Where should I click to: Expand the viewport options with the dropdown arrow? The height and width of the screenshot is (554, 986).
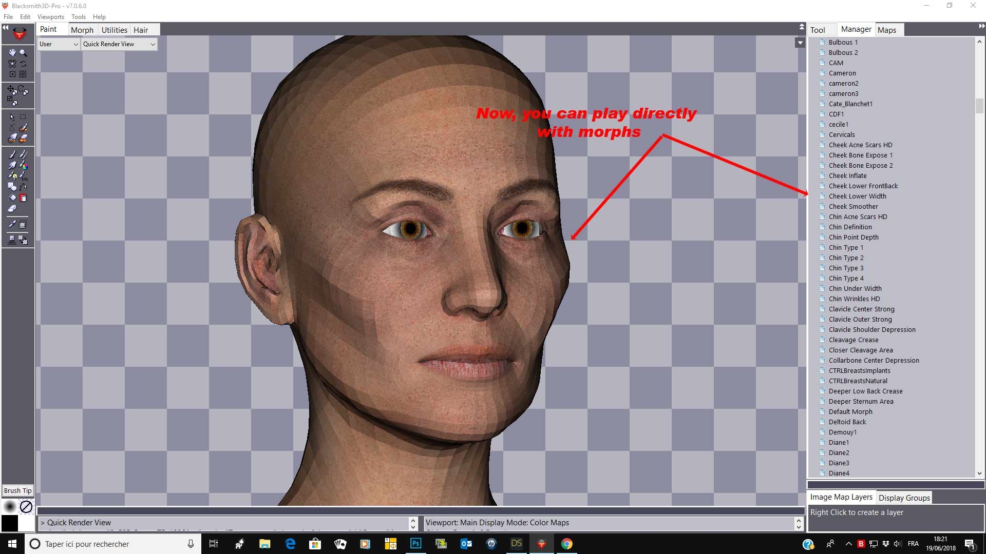click(800, 43)
